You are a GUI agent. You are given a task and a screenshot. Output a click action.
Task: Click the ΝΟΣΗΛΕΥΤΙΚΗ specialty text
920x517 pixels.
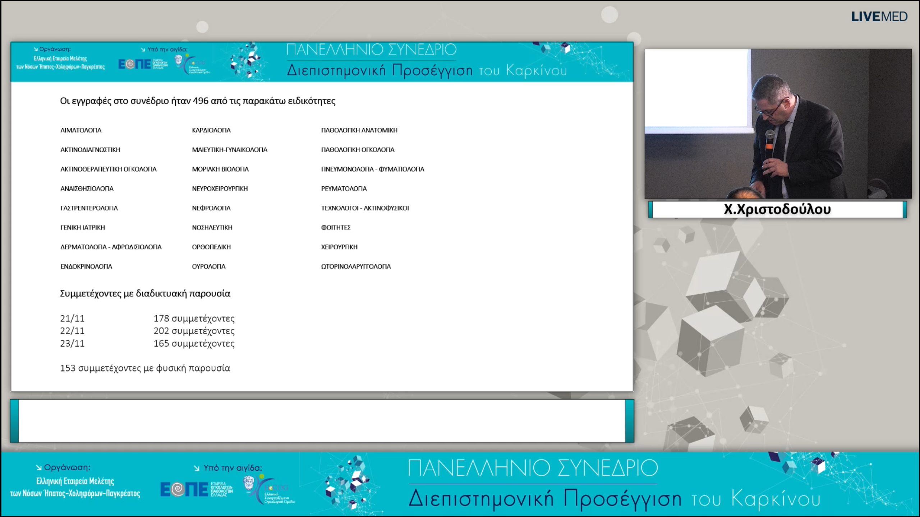pos(212,228)
